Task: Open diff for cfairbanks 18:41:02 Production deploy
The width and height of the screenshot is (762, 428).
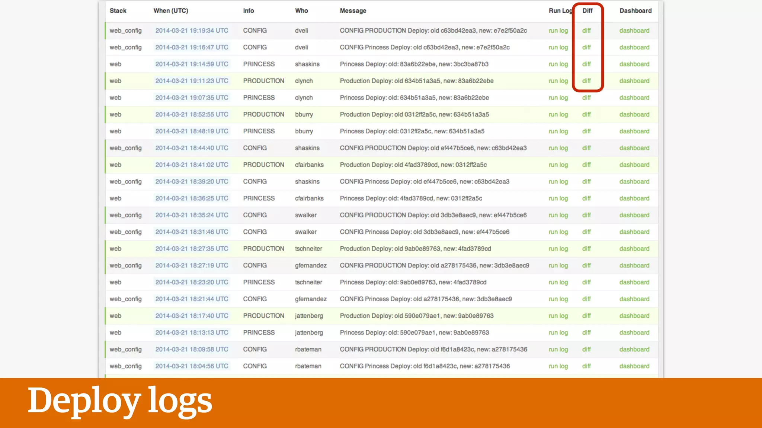Action: (586, 165)
